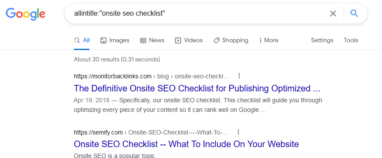Select the Shopping tab
382x158 pixels.
pos(231,40)
